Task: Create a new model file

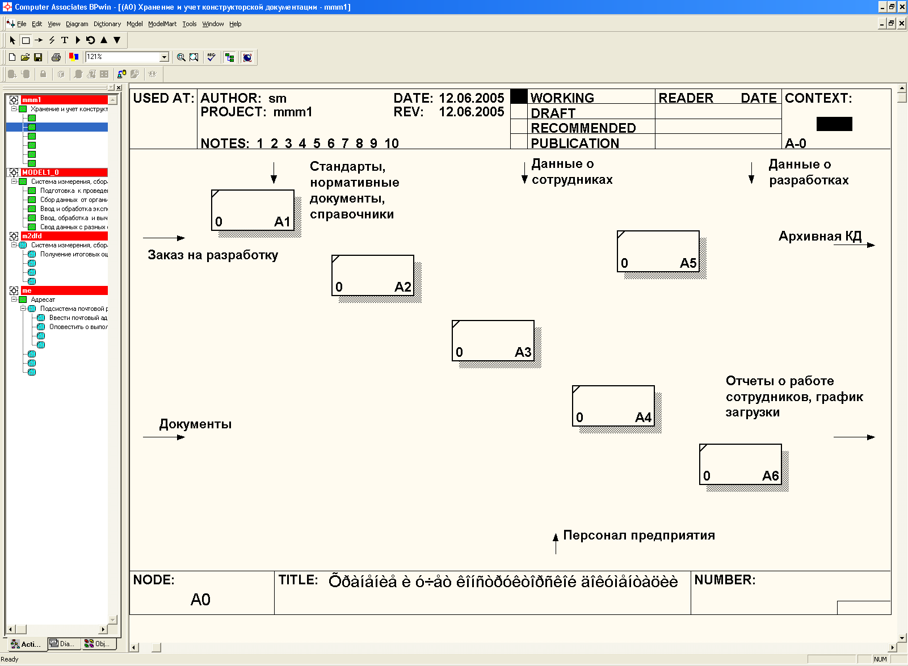Action: click(x=12, y=57)
